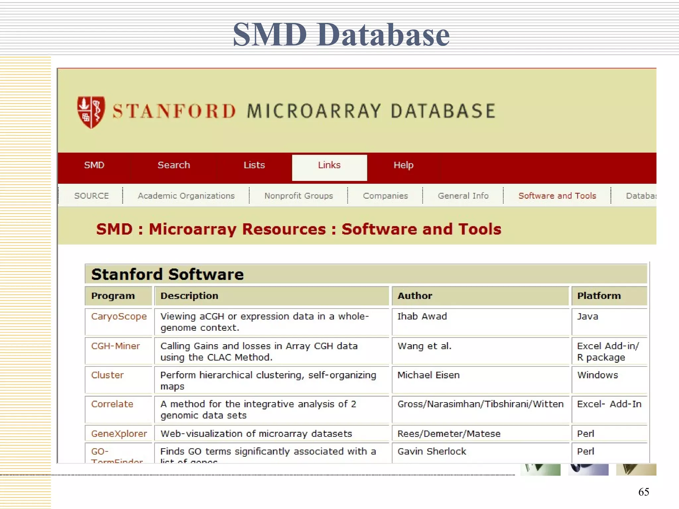Screen dimensions: 679x509
Task: Click the Description column header
Action: coord(272,296)
